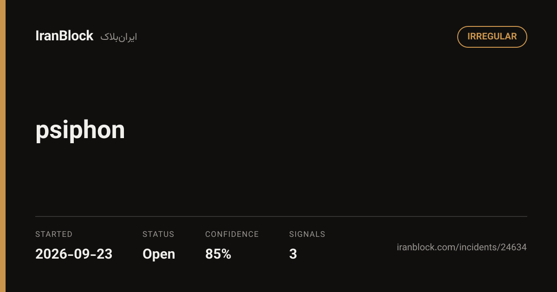557x292 pixels.
Task: Click the horizontal divider line above stats
Action: point(281,216)
